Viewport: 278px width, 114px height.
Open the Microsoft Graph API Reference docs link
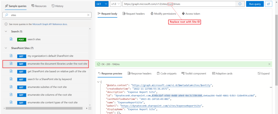point(50,24)
